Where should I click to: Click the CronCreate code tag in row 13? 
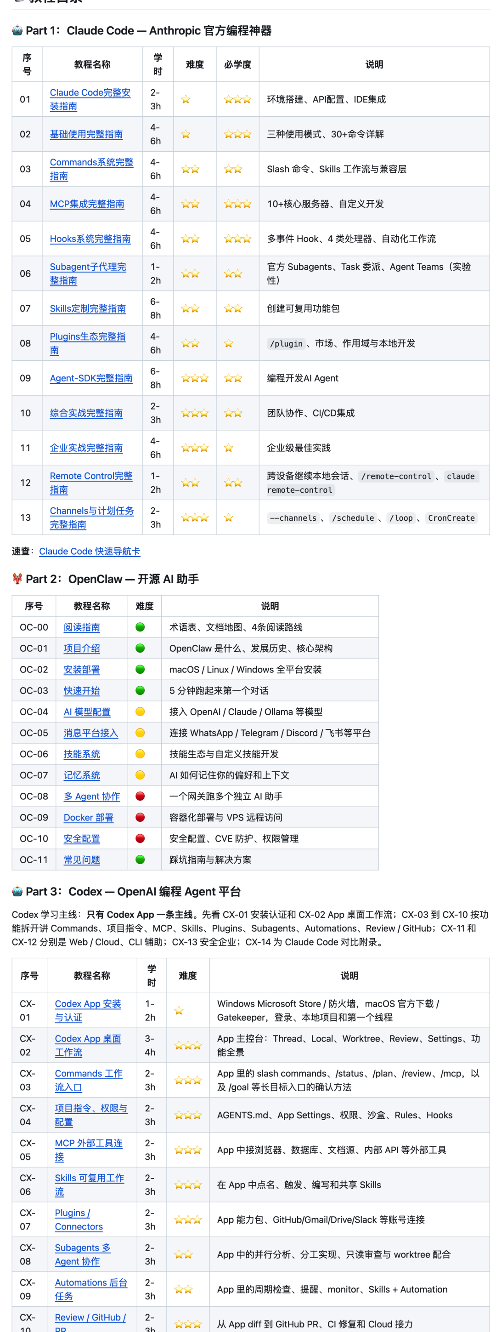pos(451,518)
